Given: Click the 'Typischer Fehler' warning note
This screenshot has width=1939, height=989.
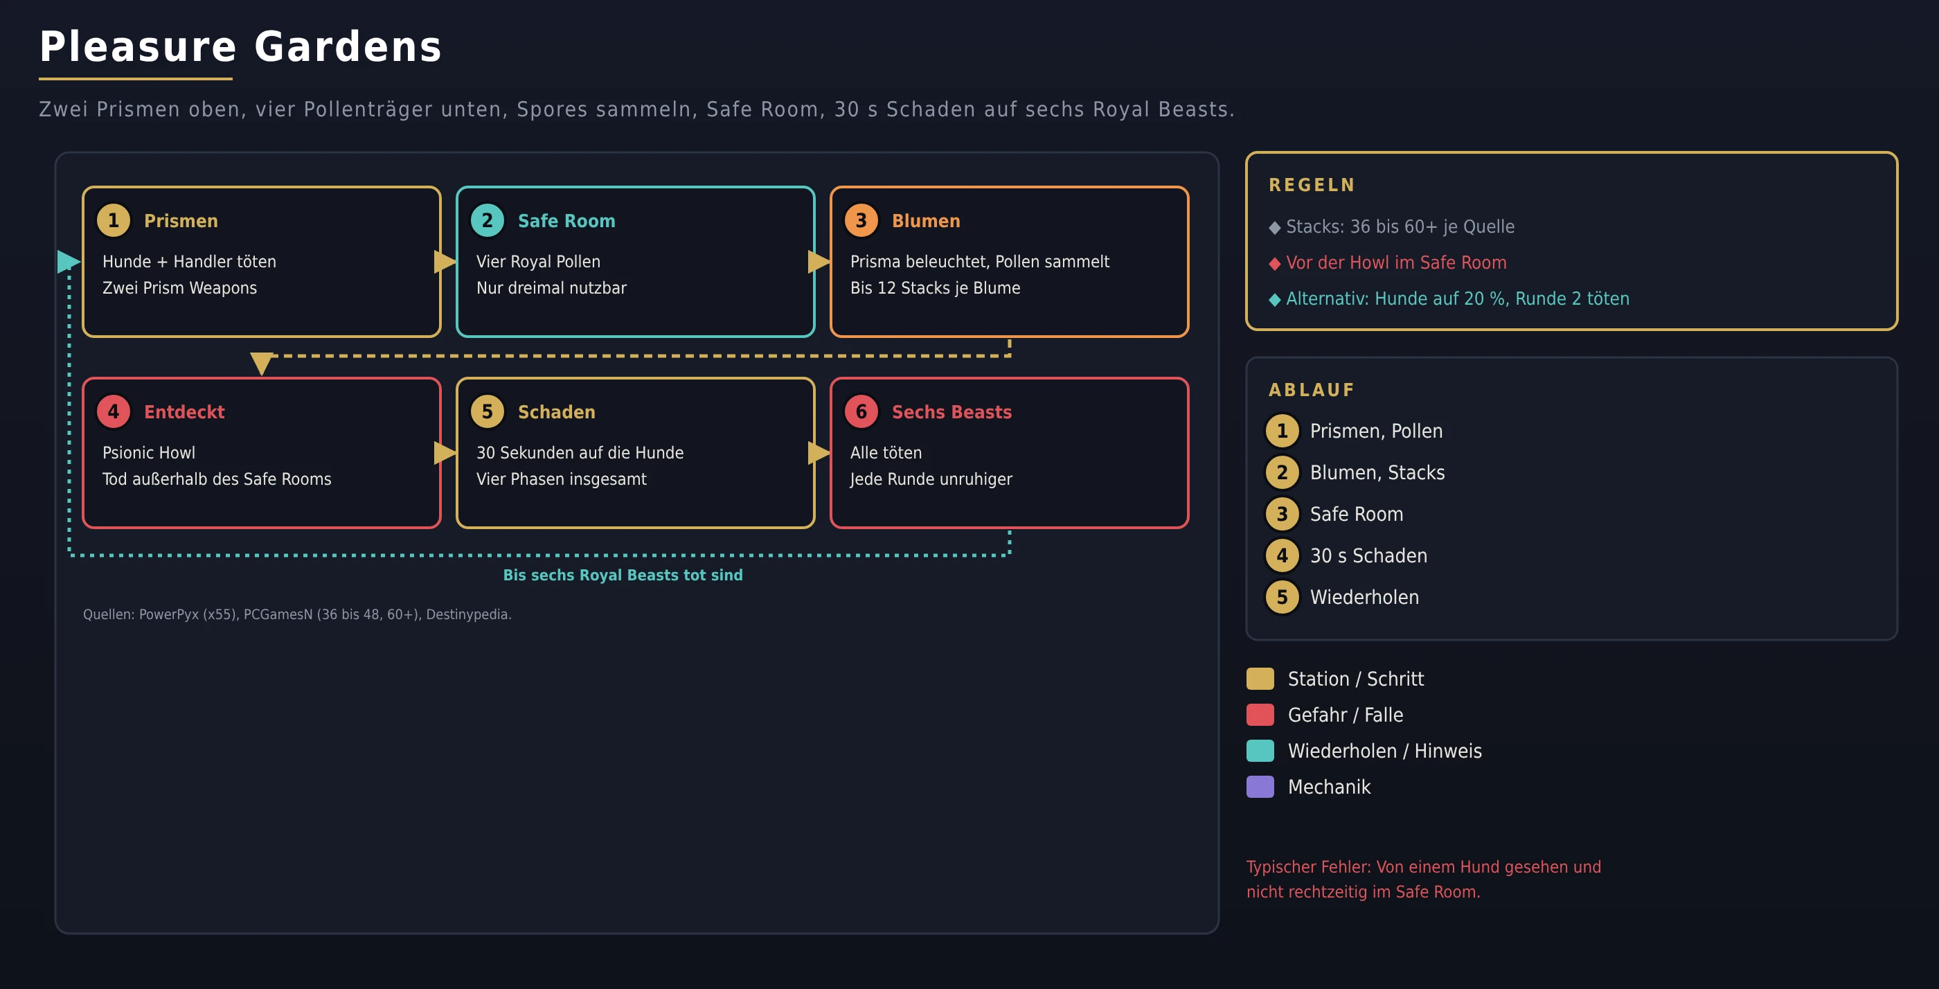Looking at the screenshot, I should coord(1423,879).
